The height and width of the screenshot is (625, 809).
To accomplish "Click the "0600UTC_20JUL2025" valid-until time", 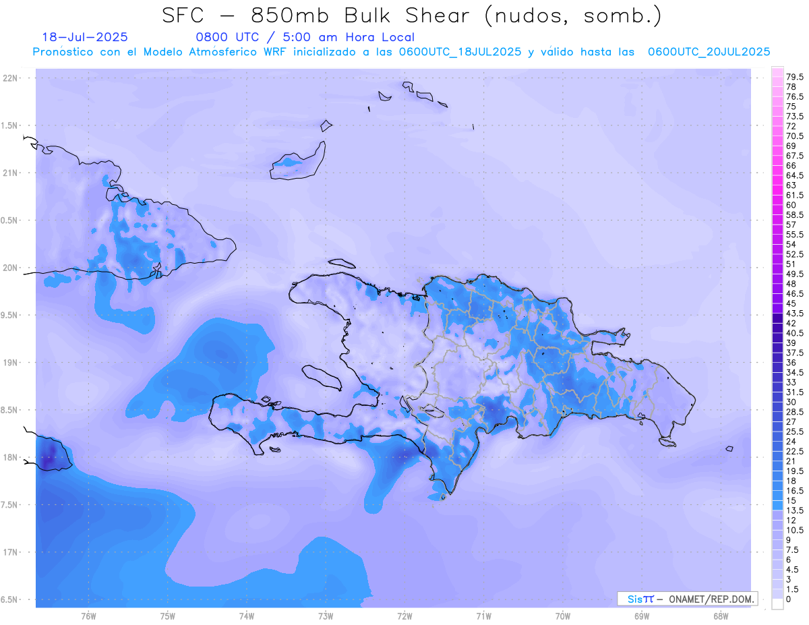I will tap(709, 52).
